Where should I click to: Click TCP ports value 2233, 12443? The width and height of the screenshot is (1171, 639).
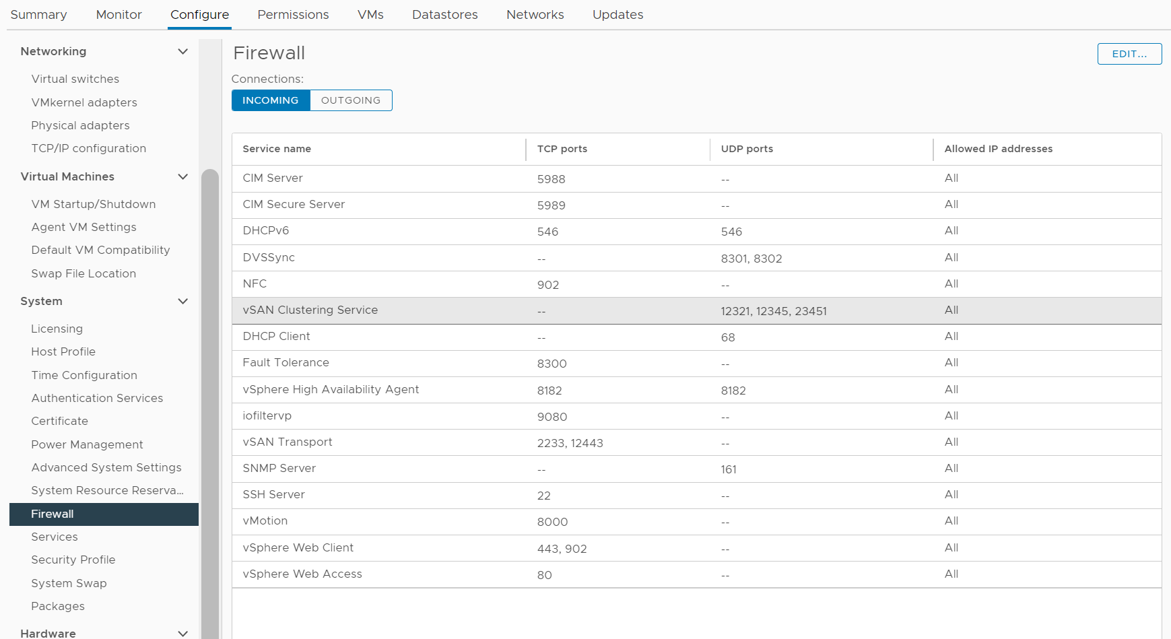point(570,443)
